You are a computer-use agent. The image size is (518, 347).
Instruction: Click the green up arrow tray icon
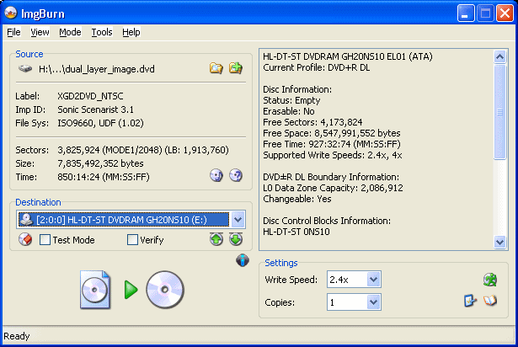216,239
